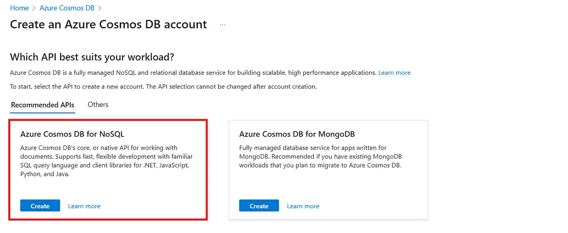
Task: Open Learn more link in service description
Action: (395, 73)
